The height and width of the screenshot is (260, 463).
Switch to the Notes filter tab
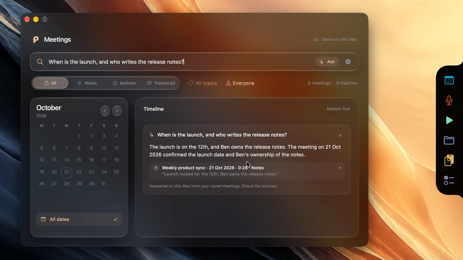[87, 83]
